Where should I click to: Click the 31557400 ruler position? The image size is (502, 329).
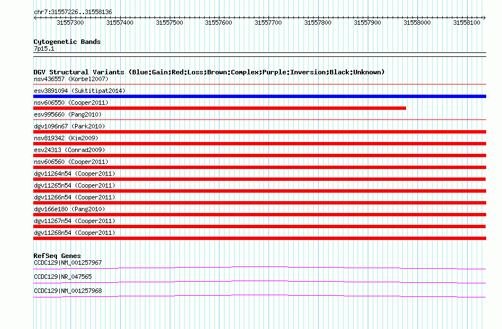coord(120,23)
